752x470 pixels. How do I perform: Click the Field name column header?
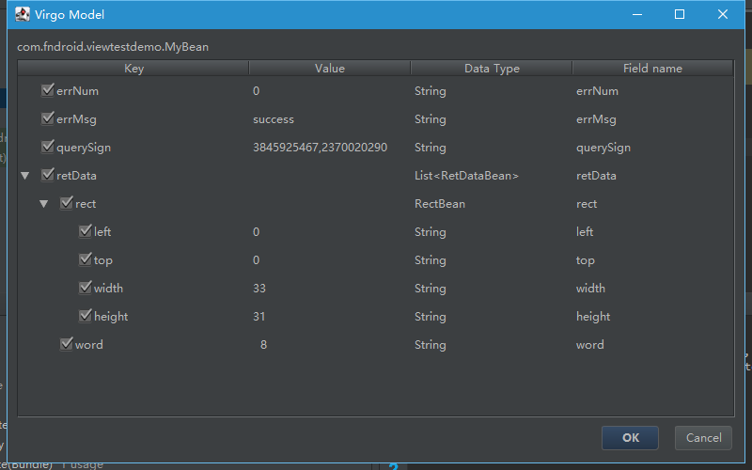point(652,69)
